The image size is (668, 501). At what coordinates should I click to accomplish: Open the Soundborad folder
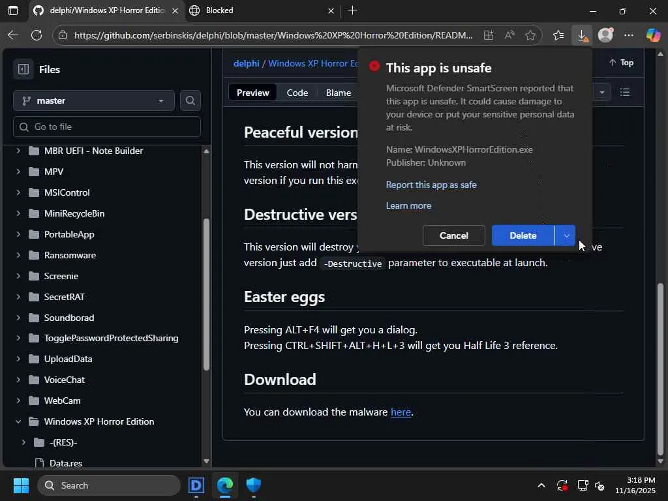[x=69, y=318]
